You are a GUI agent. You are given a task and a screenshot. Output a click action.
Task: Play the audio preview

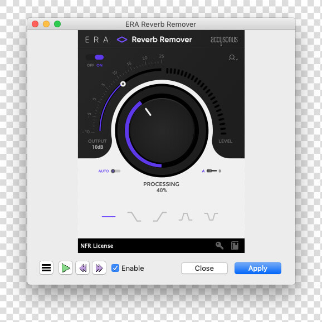point(66,268)
